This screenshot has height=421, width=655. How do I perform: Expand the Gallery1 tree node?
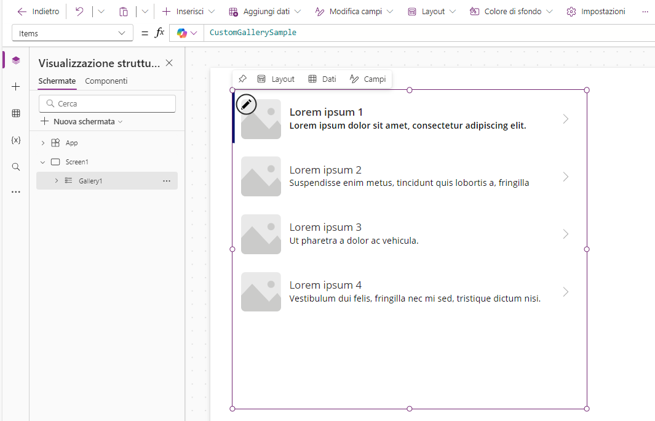(56, 180)
